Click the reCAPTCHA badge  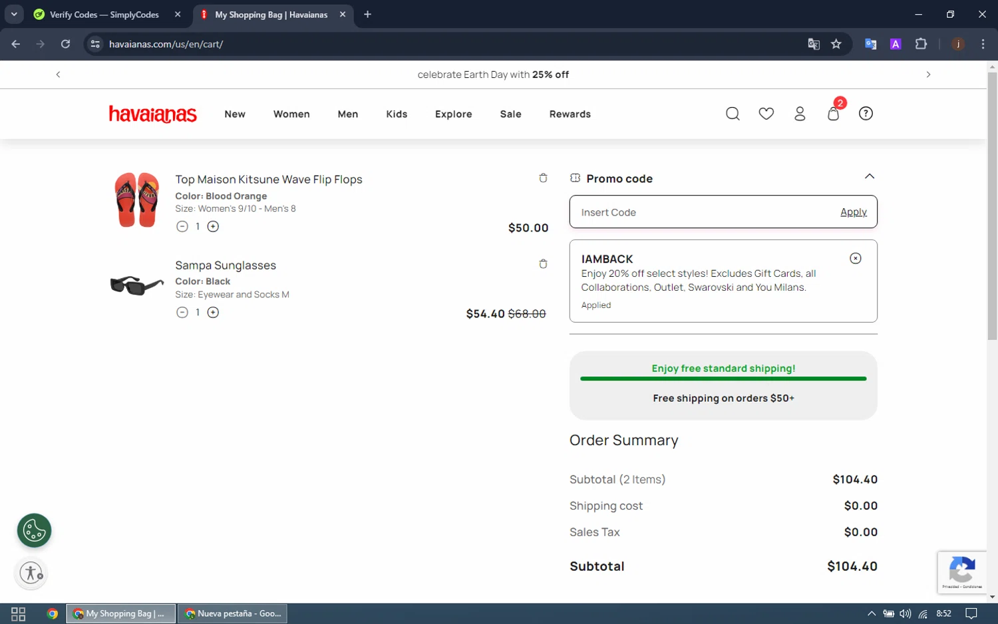tap(962, 571)
